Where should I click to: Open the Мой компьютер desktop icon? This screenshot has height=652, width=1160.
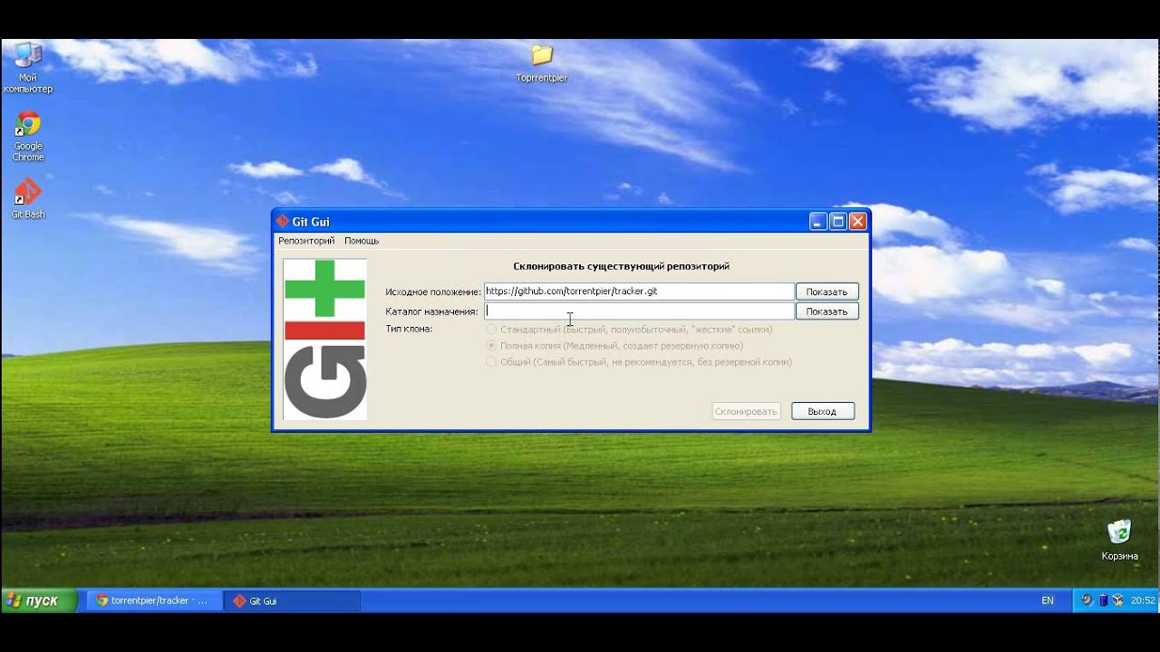click(28, 68)
